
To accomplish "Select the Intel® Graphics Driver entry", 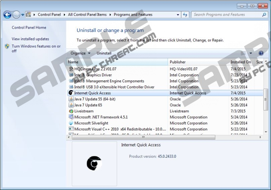I will (93, 75).
